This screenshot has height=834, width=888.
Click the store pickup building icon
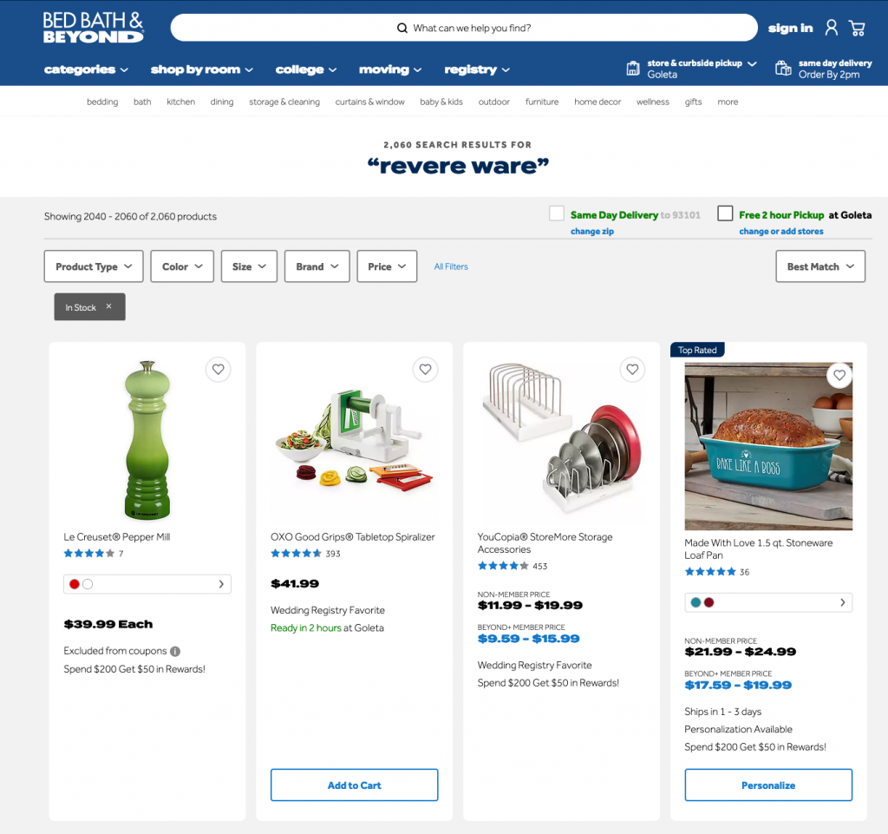[x=633, y=69]
